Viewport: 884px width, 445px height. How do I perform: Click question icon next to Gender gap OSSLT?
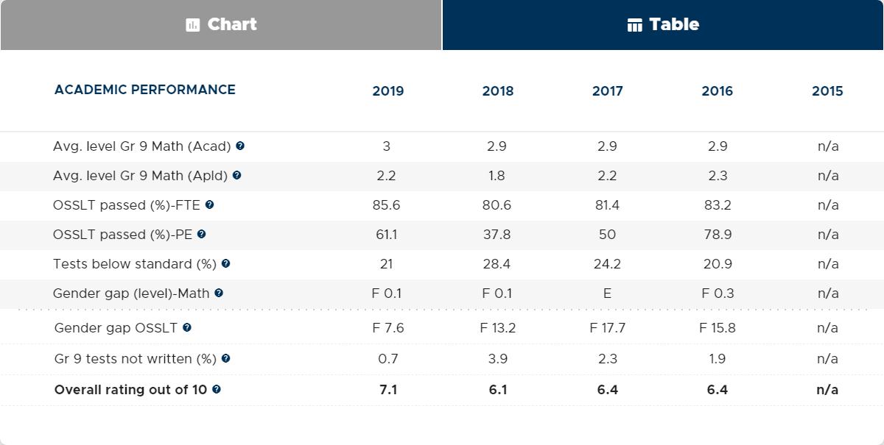point(186,327)
